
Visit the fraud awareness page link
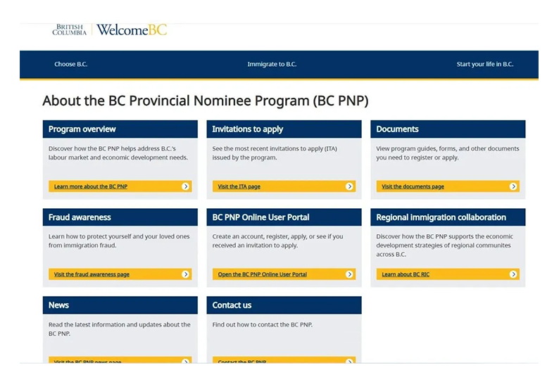[92, 274]
